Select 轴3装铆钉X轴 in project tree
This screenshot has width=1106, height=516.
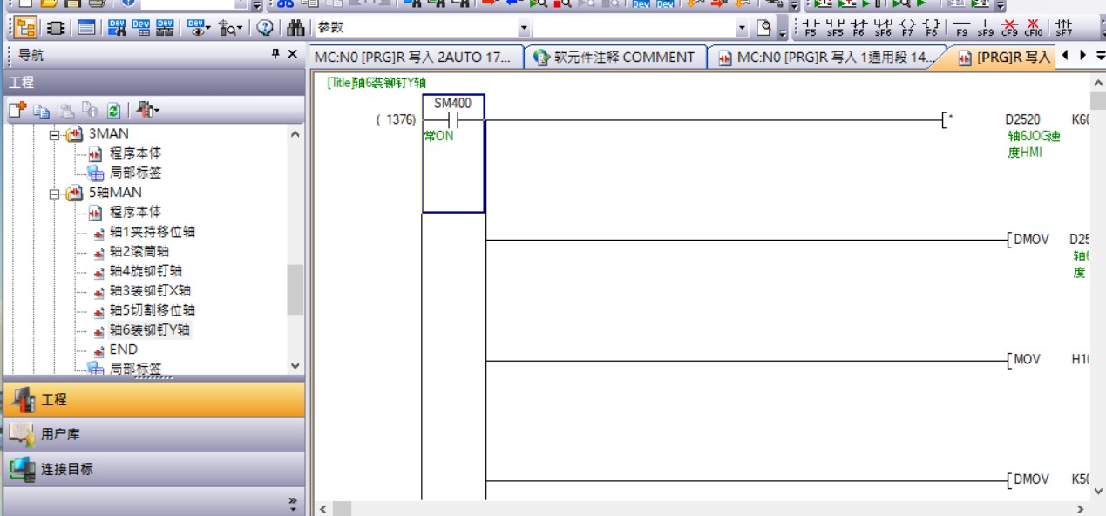[x=150, y=290]
